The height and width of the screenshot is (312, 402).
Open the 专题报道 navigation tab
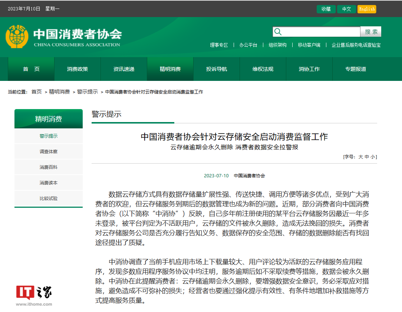pyautogui.click(x=356, y=69)
